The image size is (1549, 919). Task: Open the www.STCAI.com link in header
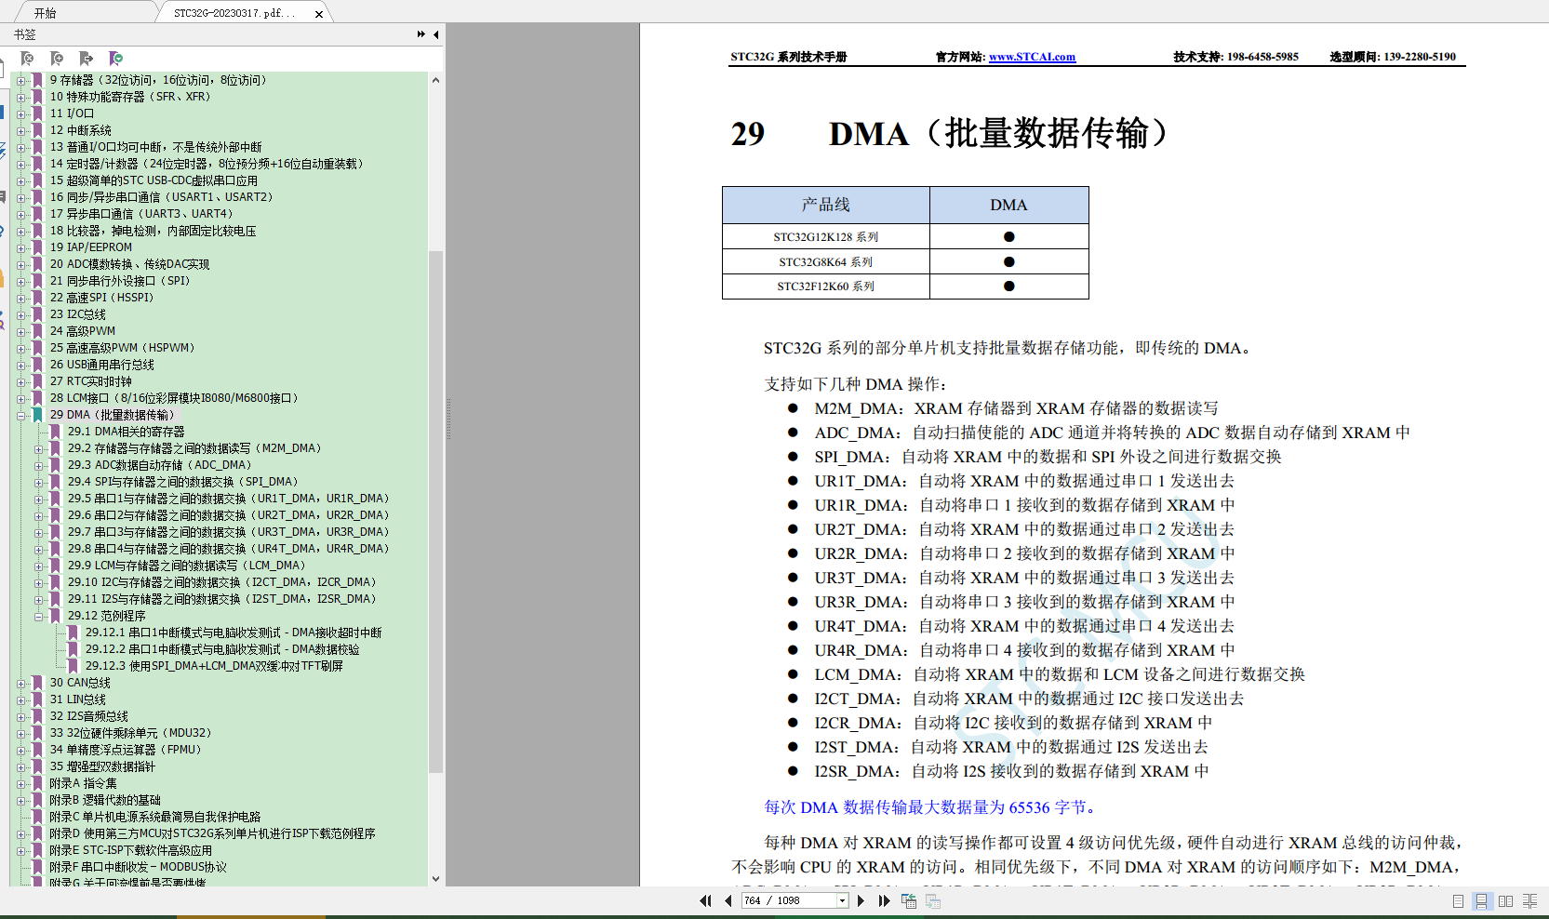(x=1032, y=57)
